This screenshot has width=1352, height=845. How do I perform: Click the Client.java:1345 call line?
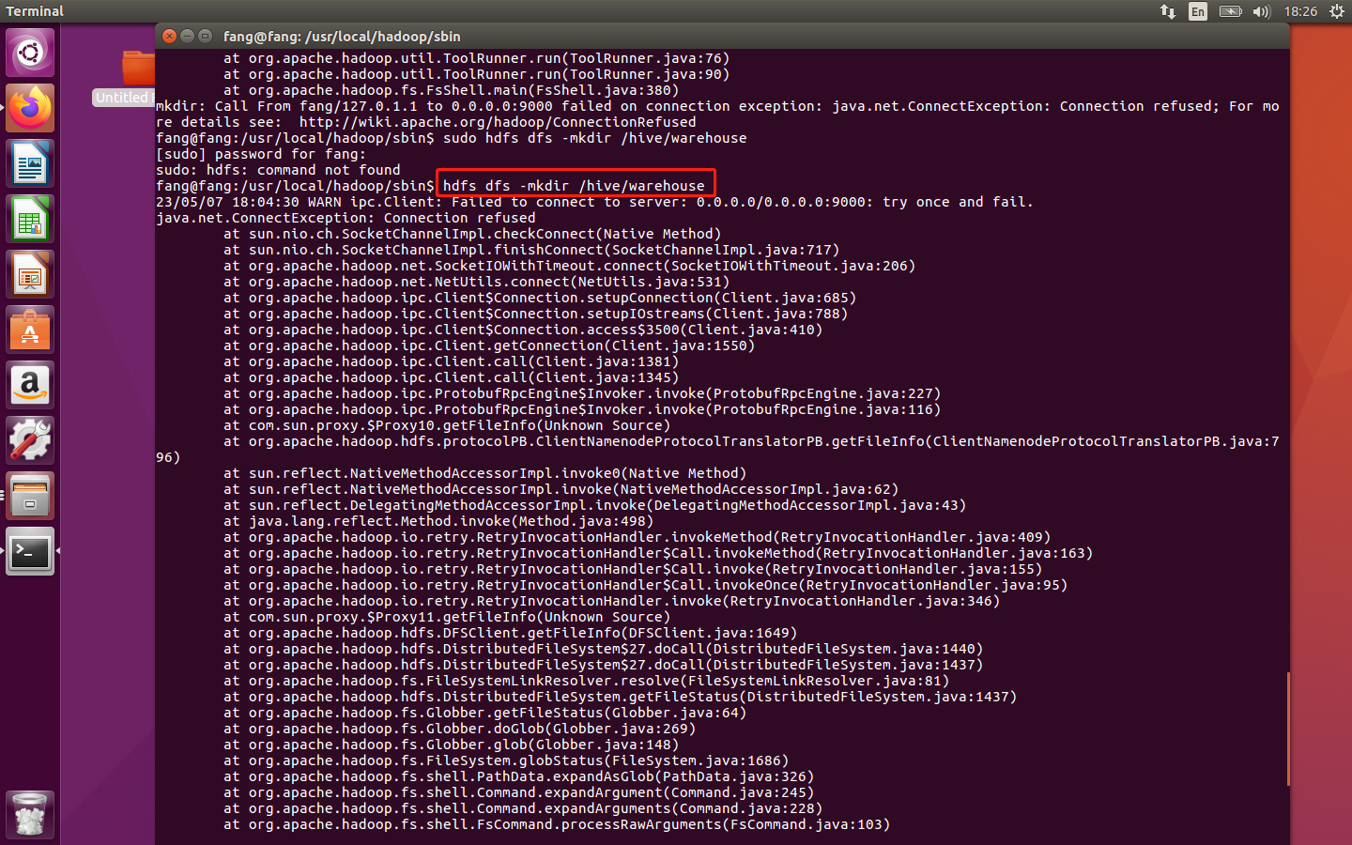tap(451, 377)
